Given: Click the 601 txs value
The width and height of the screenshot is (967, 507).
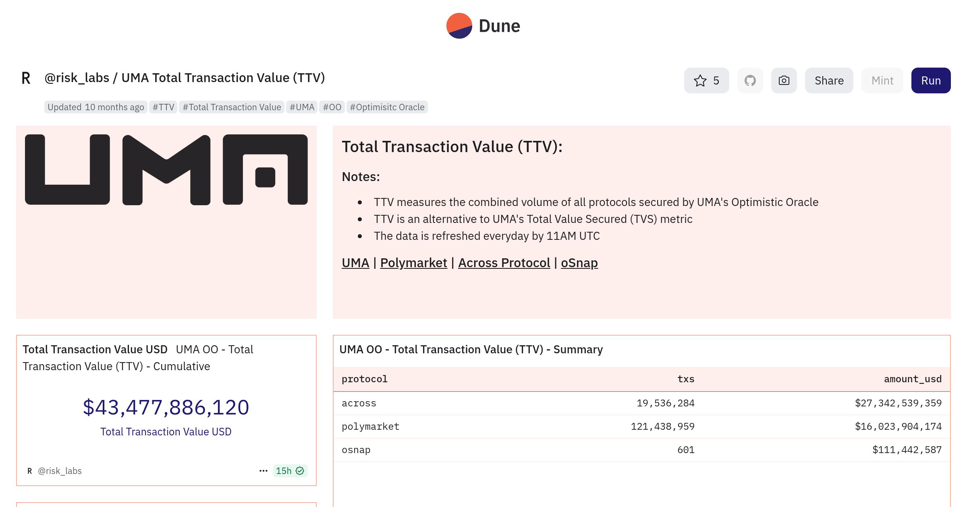Looking at the screenshot, I should 686,450.
